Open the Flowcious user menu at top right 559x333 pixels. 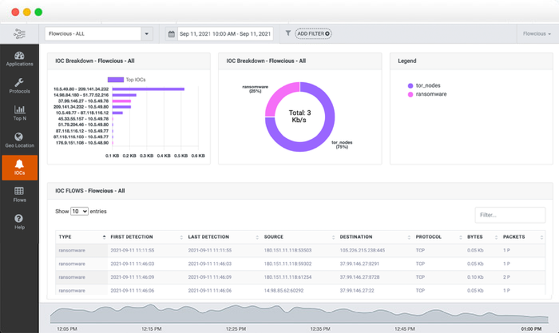(537, 34)
